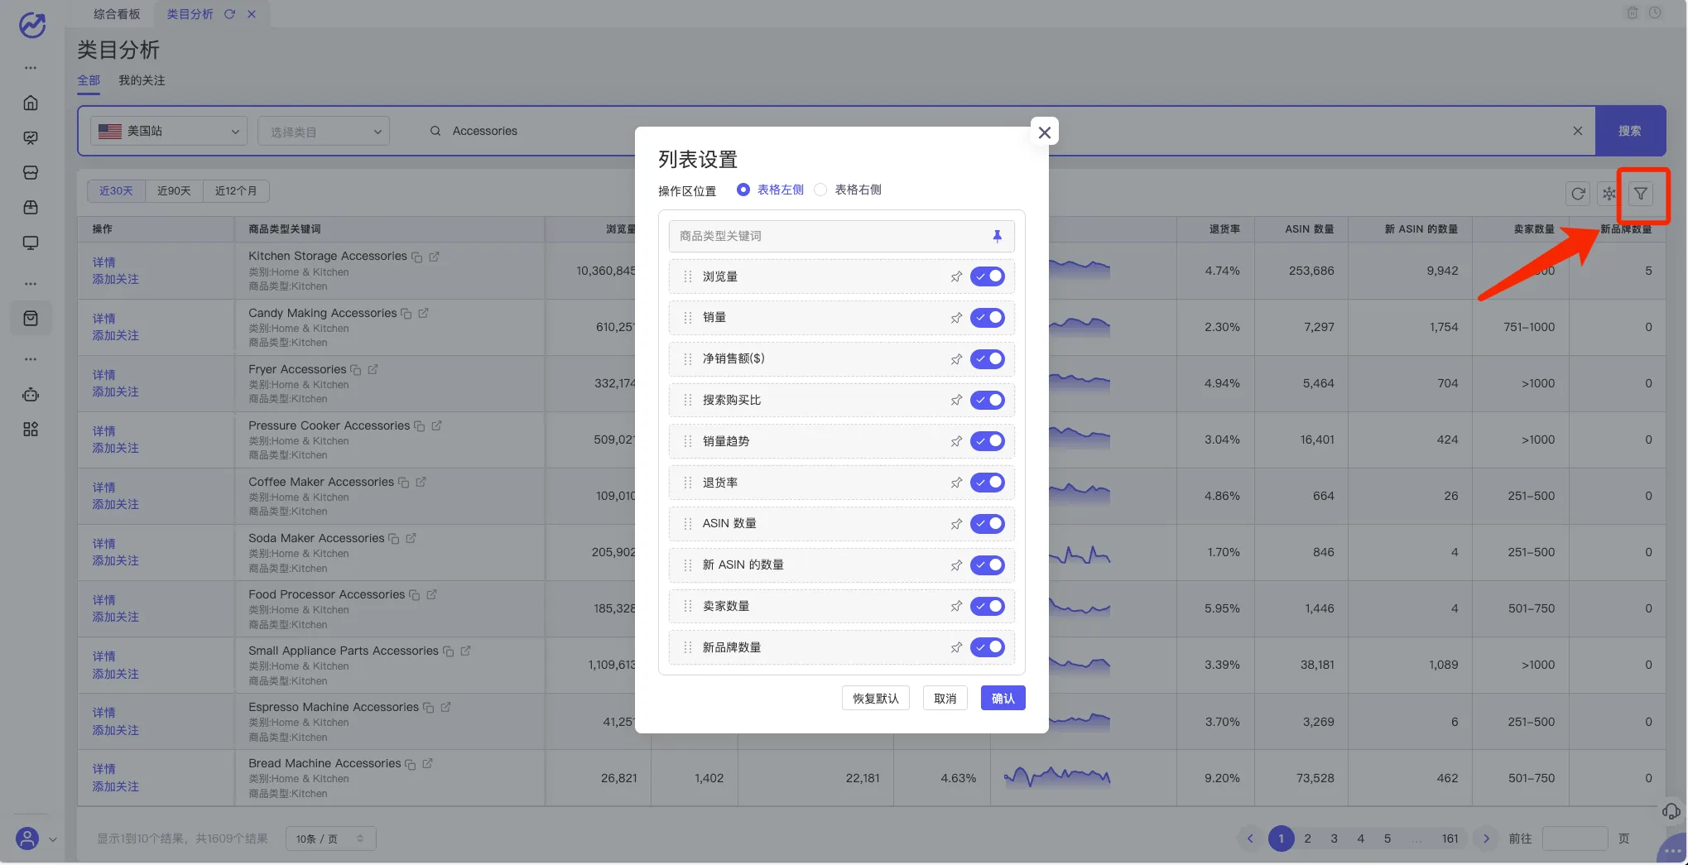Open the 美国站 marketplace dropdown

(x=169, y=131)
